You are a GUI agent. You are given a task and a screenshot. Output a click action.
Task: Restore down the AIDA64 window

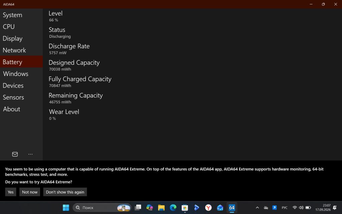pos(323,4)
